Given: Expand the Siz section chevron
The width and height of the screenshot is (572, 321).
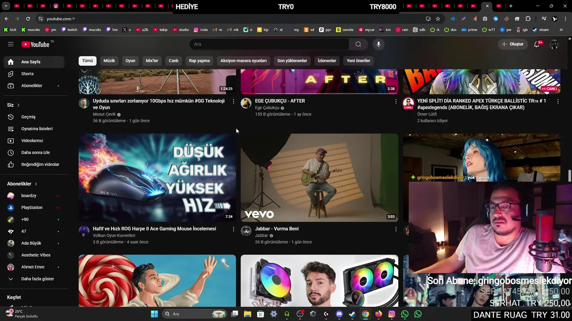Looking at the screenshot, I should coord(18,105).
